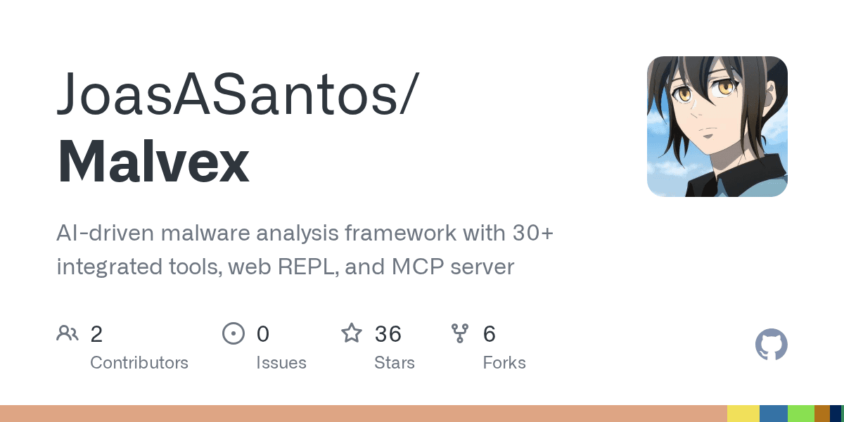Image resolution: width=844 pixels, height=422 pixels.
Task: Select the Stars label
Action: [395, 363]
